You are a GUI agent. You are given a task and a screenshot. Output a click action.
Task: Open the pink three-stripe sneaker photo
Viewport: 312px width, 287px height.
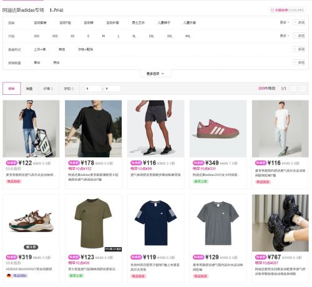[x=218, y=129]
